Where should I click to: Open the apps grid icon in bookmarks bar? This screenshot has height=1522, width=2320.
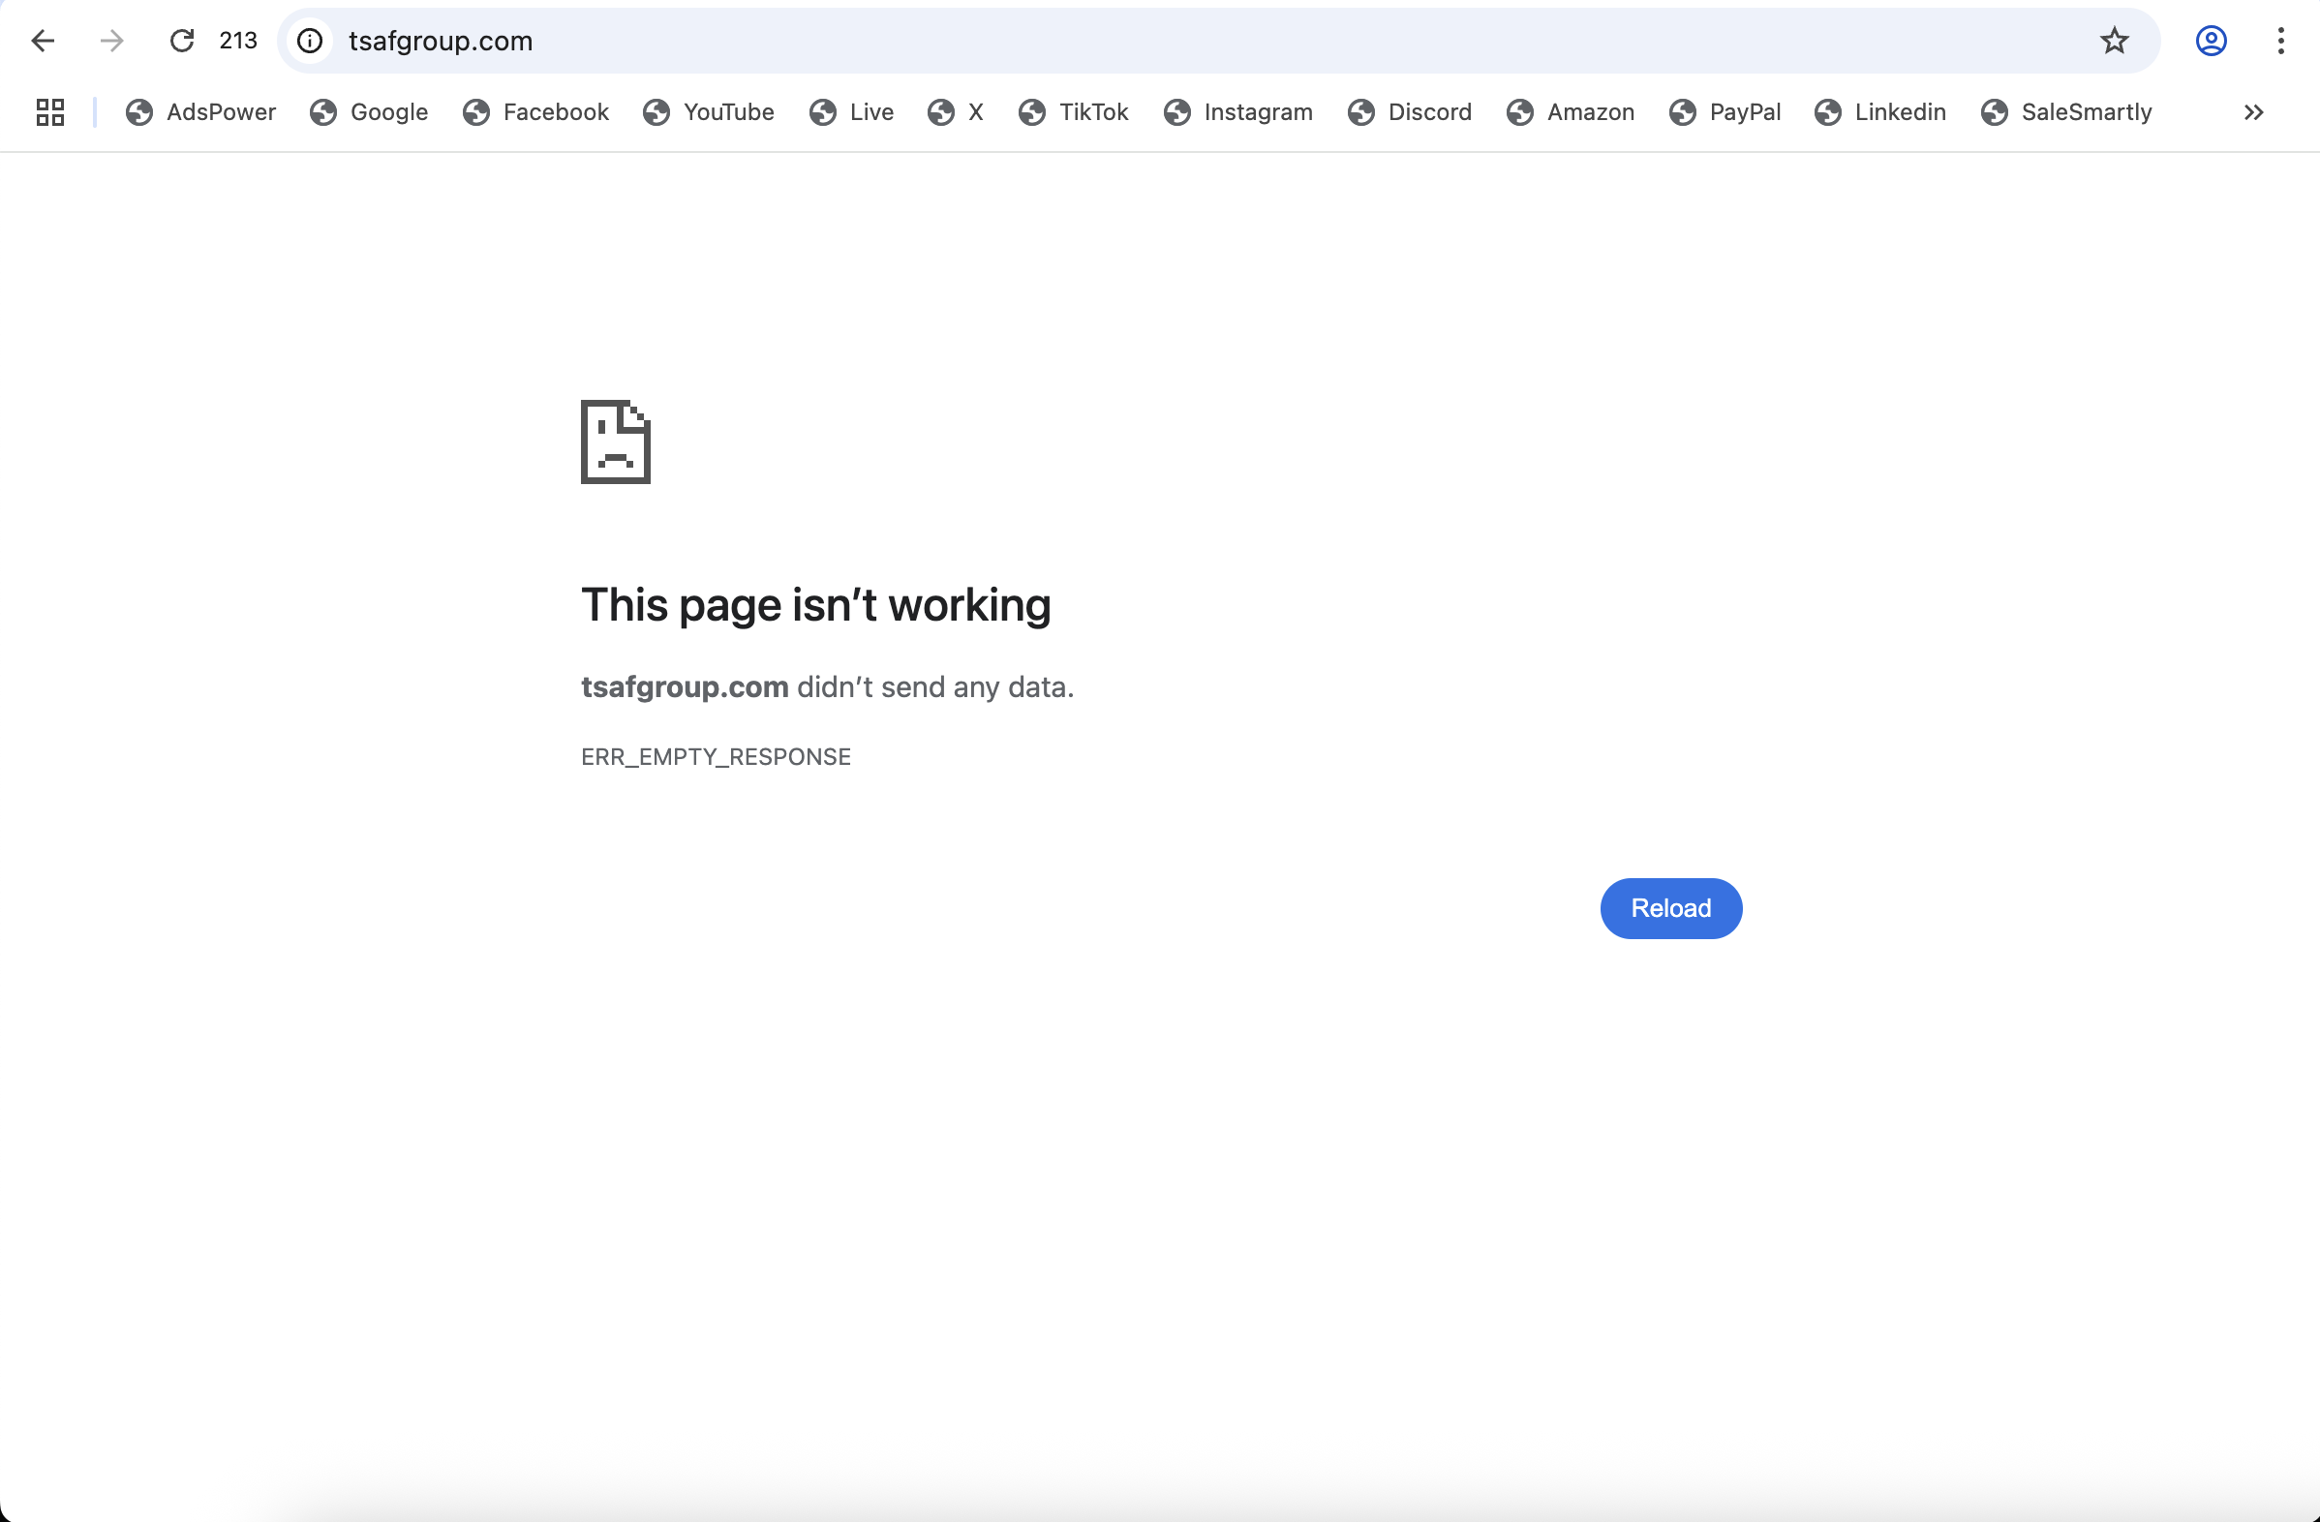click(x=49, y=112)
